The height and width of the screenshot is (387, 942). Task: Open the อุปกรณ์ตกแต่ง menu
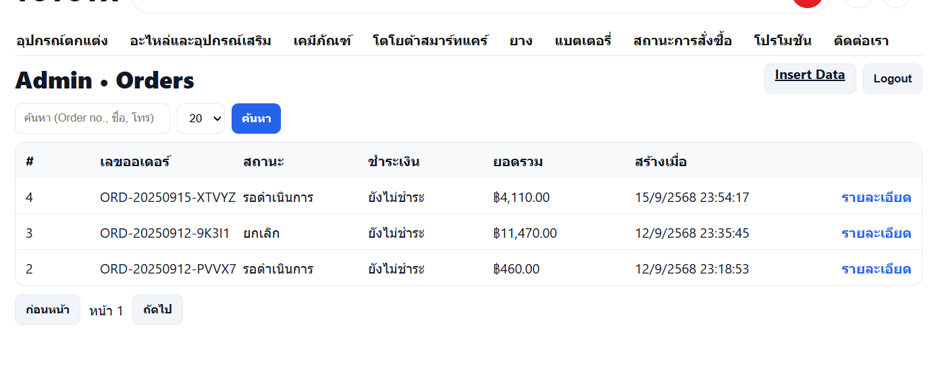[x=61, y=41]
